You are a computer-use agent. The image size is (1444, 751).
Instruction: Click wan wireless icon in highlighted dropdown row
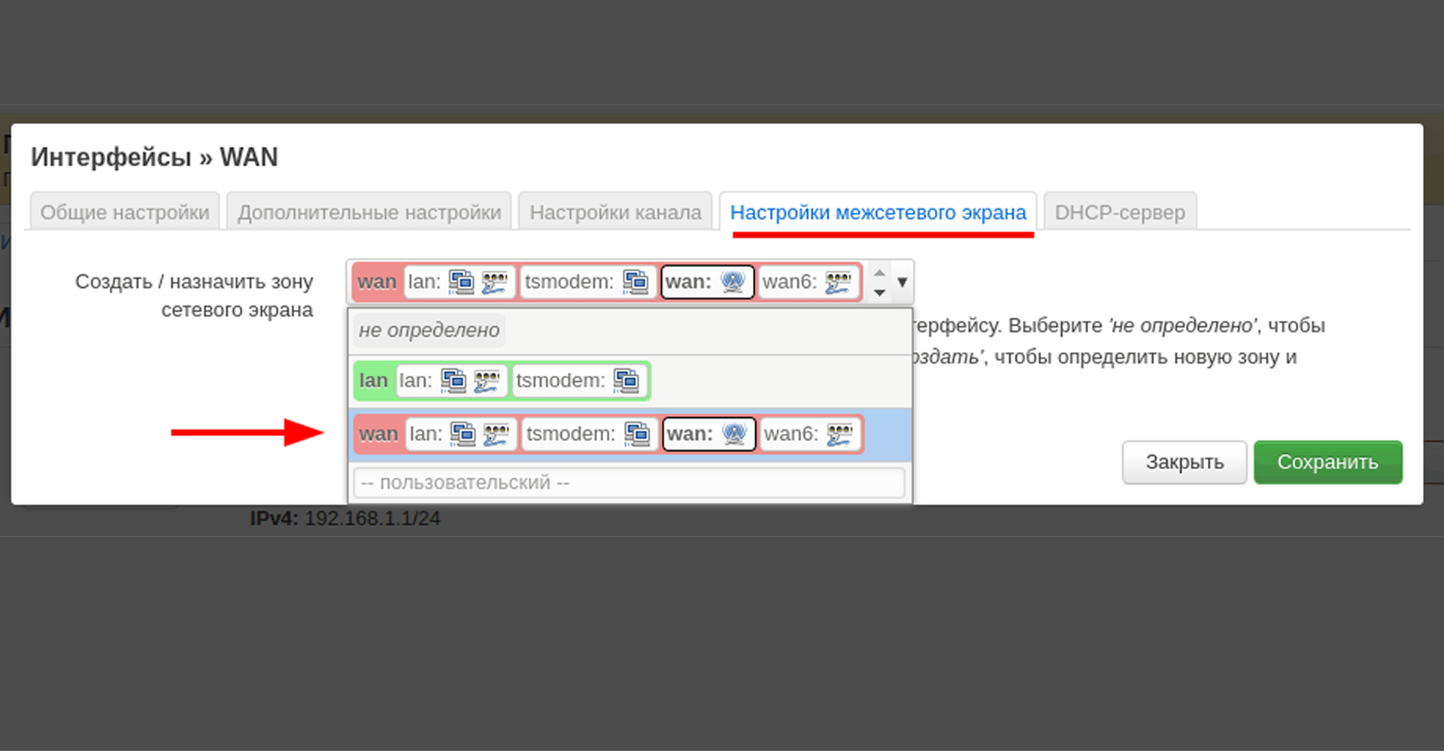(734, 434)
